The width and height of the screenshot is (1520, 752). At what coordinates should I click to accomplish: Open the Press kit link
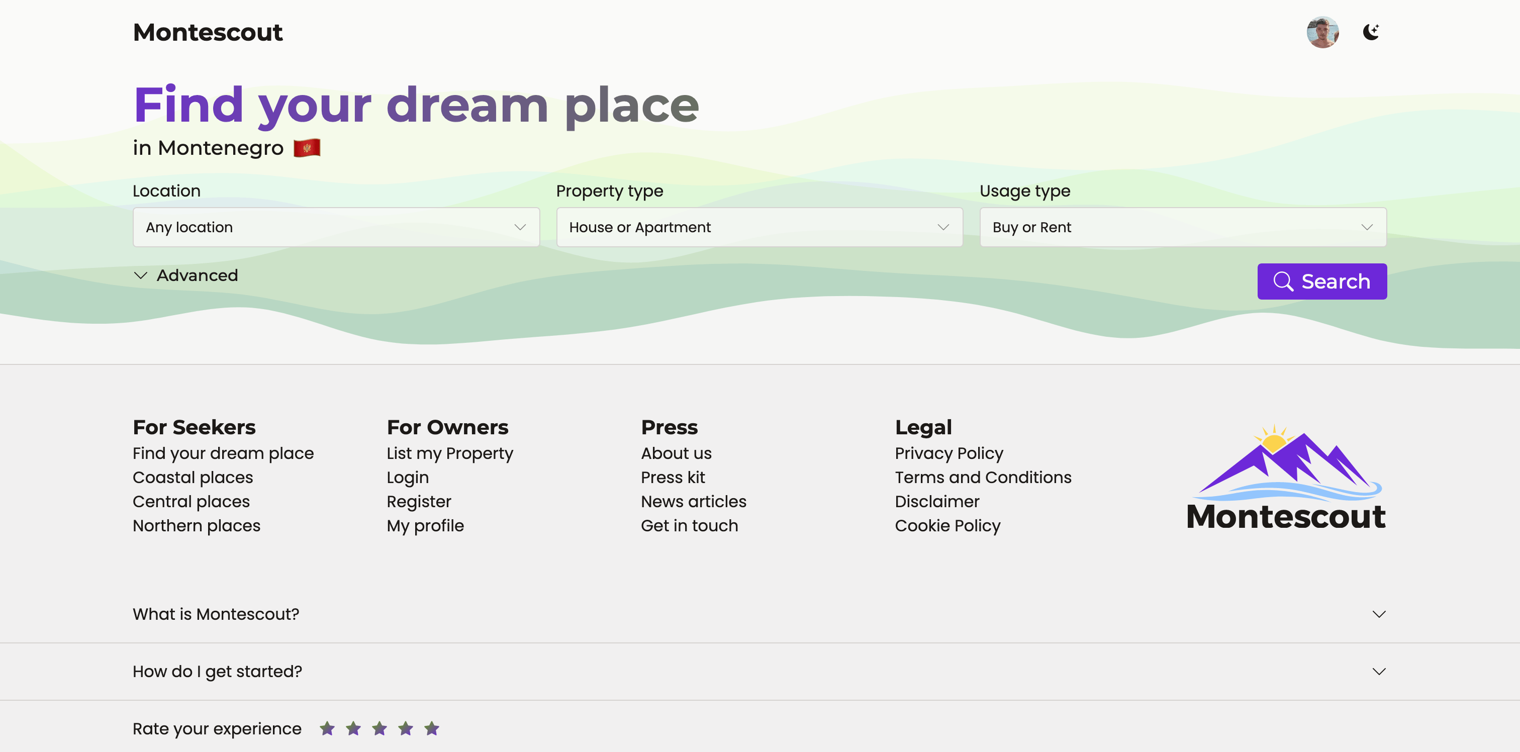point(673,478)
